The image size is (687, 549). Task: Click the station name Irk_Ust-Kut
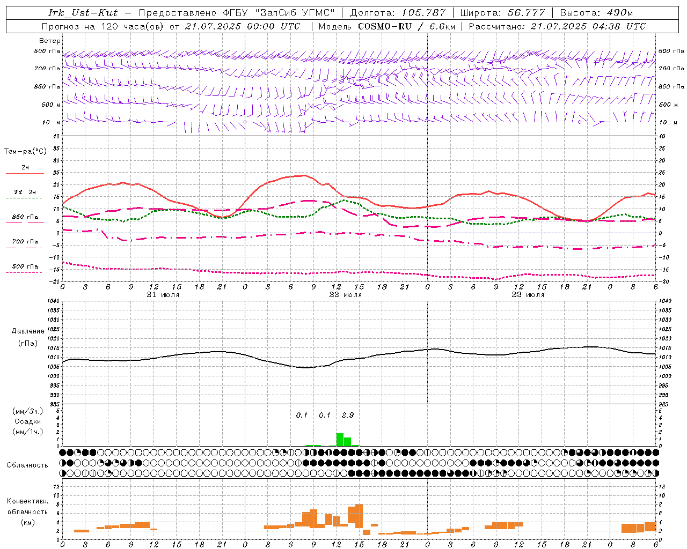pos(83,13)
